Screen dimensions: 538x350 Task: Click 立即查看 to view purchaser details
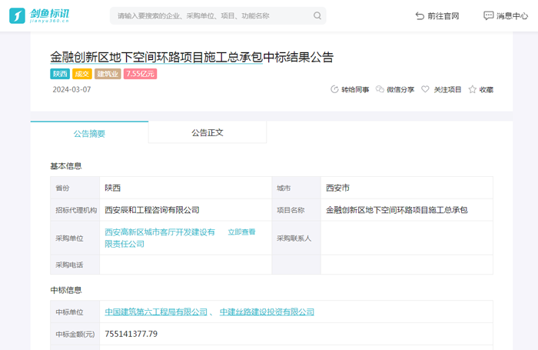241,232
